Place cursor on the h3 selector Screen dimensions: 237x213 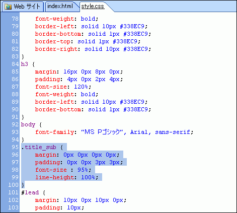25,64
